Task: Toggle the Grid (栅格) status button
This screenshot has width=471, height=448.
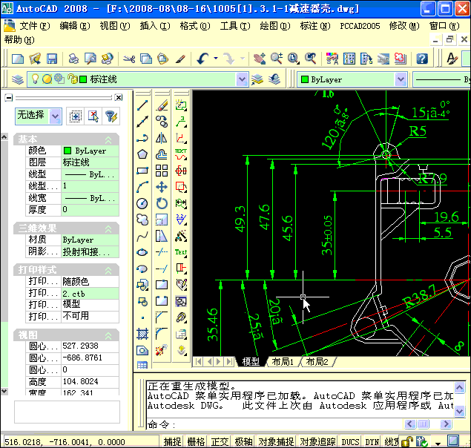Action: 196,441
